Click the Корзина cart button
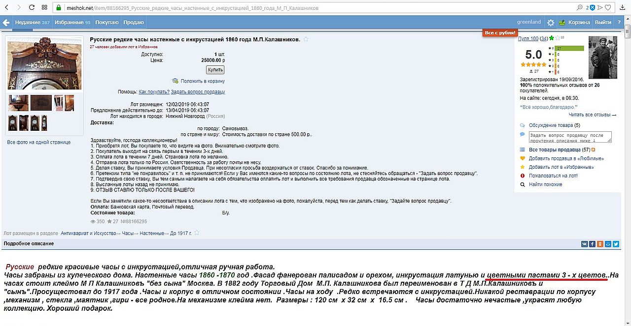Image resolution: width=631 pixels, height=326 pixels. [574, 23]
